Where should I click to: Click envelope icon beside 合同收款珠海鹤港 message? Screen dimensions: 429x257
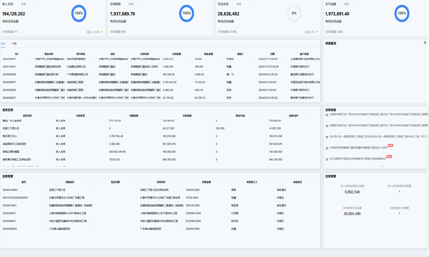327,148
